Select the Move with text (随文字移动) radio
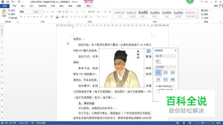Viewport: 223px width, 125px height. tap(157, 86)
